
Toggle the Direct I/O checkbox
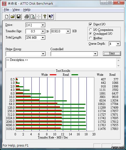click(90, 24)
